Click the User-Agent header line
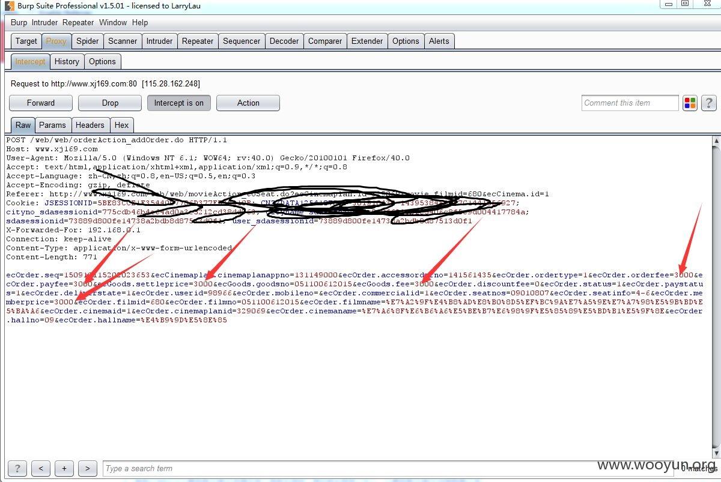This screenshot has height=482, width=721. click(x=208, y=158)
